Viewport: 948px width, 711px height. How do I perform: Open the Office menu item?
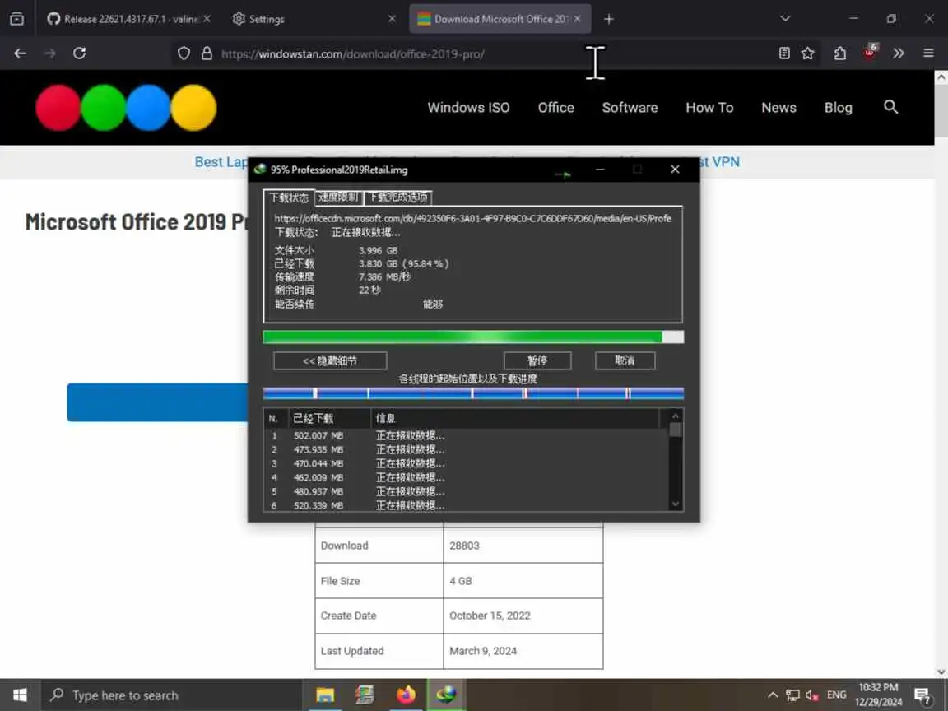[x=556, y=108]
